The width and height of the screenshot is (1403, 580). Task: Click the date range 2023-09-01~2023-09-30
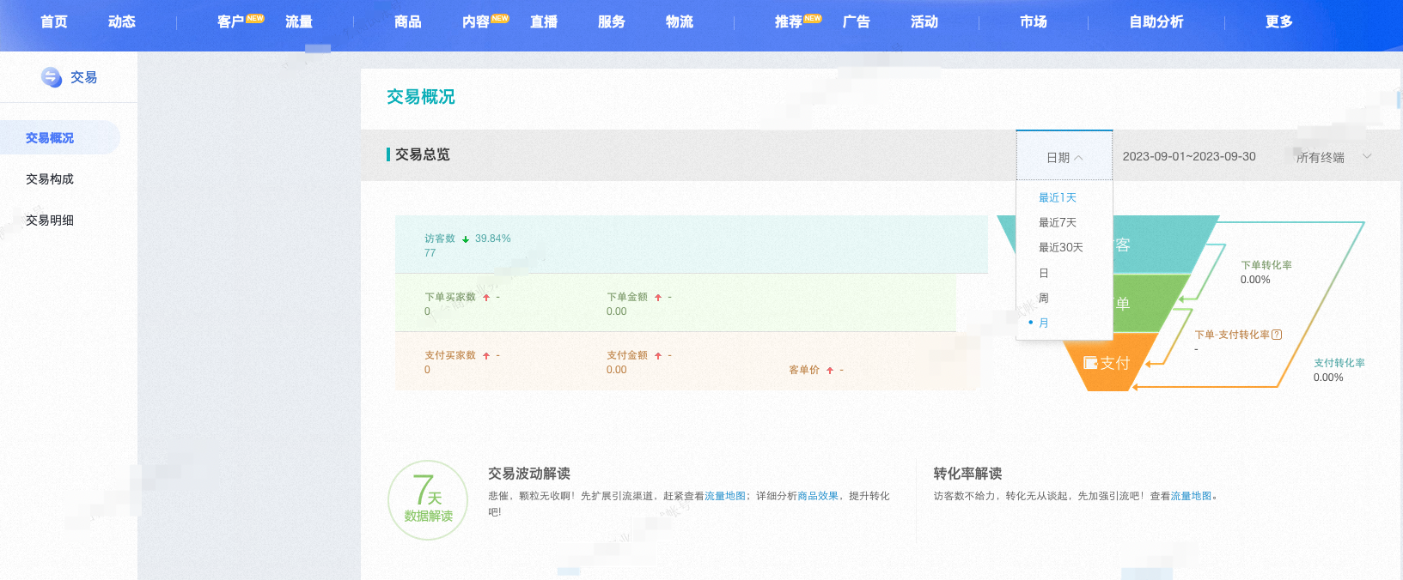pyautogui.click(x=1189, y=156)
